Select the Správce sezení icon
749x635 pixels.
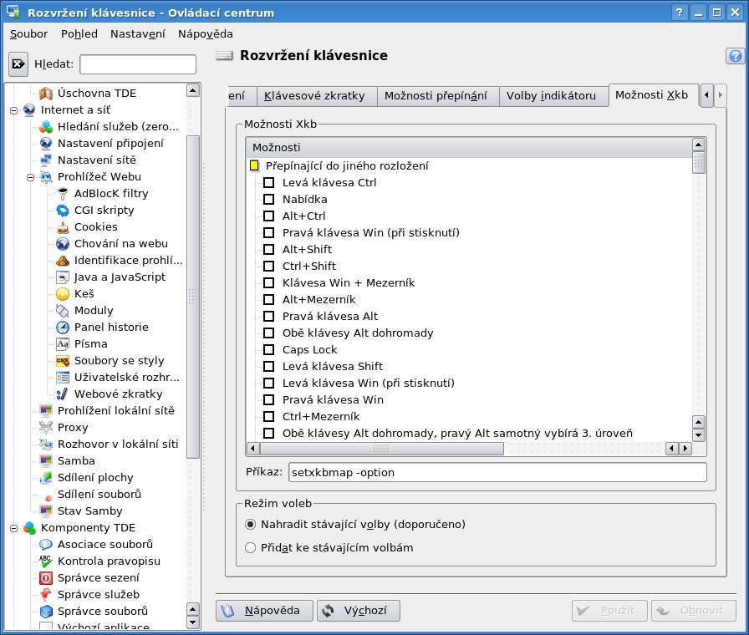[46, 577]
